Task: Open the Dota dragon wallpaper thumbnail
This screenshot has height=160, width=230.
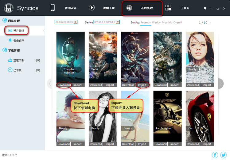Action: click(x=168, y=57)
